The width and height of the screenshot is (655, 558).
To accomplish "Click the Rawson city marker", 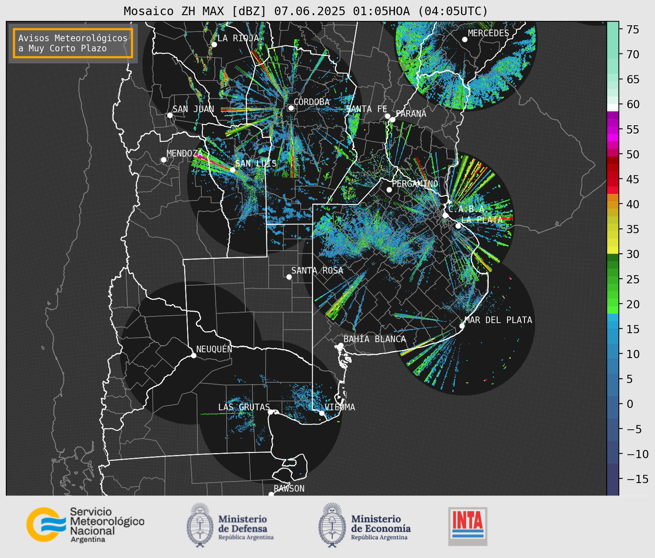I will pyautogui.click(x=271, y=494).
